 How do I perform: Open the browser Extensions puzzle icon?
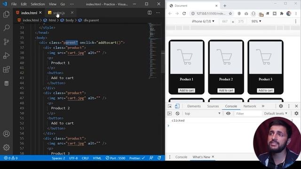pos(282,14)
